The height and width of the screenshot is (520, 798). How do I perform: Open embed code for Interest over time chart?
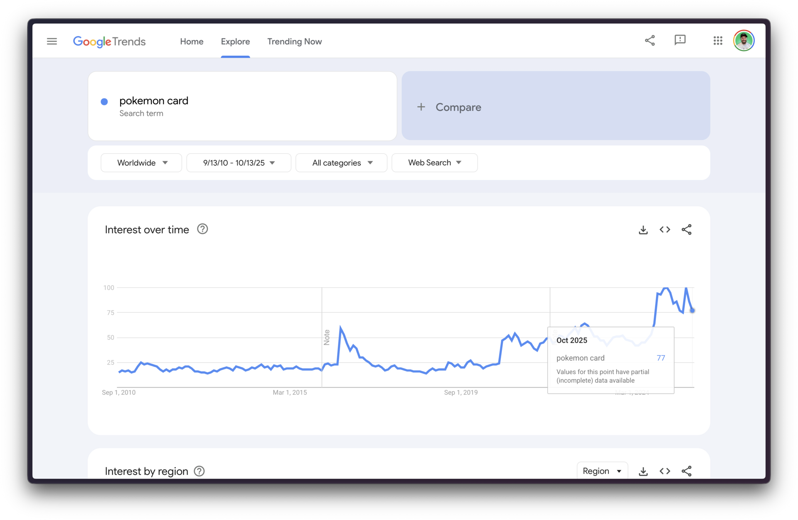665,229
